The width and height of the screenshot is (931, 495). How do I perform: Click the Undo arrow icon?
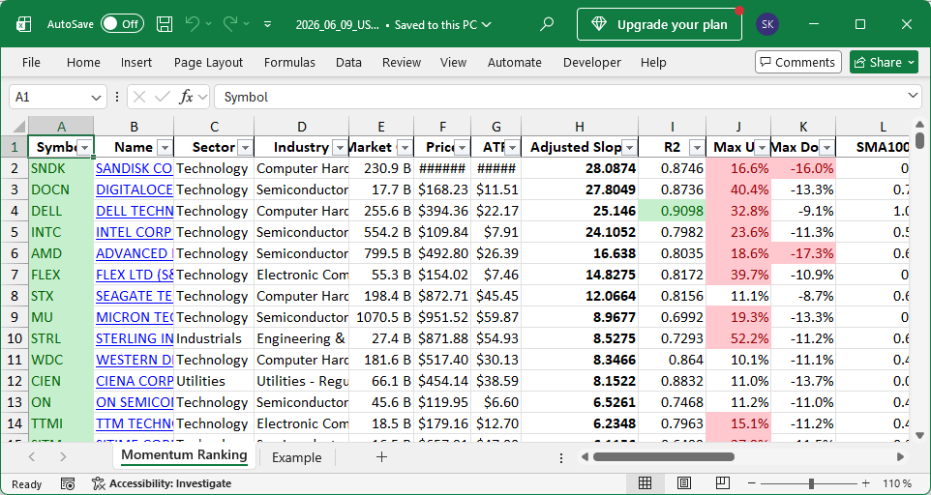coord(193,24)
